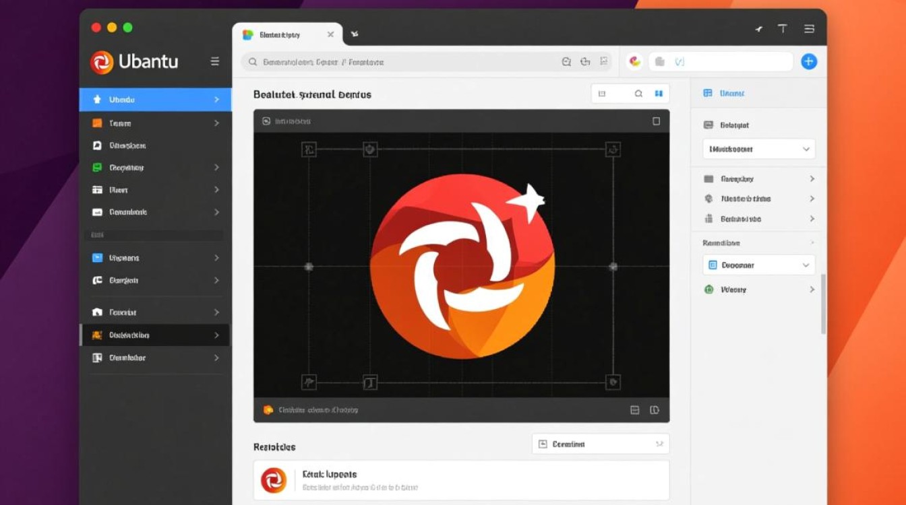The height and width of the screenshot is (505, 906).
Task: Open the second dropdown with the blue square icon
Action: 758,265
